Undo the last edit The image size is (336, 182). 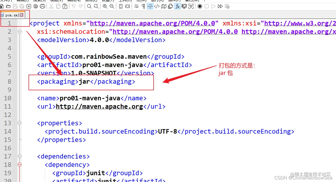(x=74, y=6)
